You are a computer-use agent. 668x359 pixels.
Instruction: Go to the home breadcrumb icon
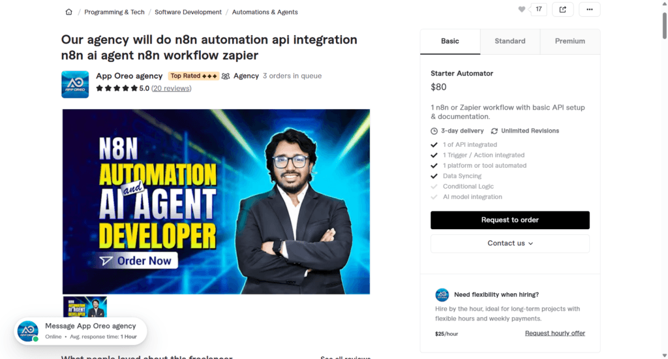coord(68,12)
